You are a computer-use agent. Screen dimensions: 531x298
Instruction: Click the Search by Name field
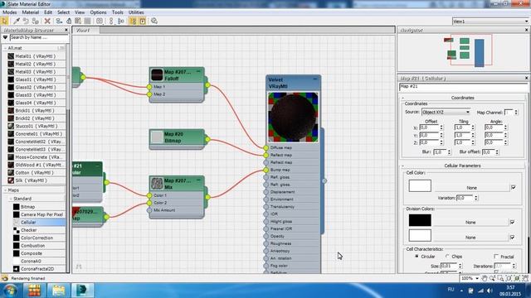tap(39, 37)
